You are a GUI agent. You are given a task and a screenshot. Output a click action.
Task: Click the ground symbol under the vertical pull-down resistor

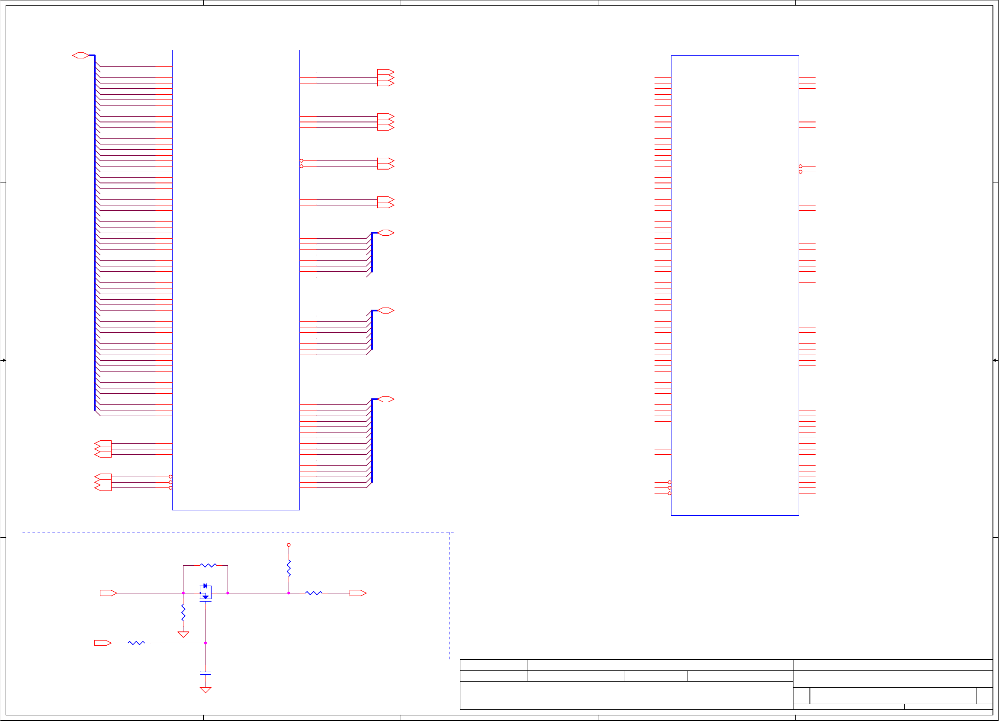click(x=183, y=634)
